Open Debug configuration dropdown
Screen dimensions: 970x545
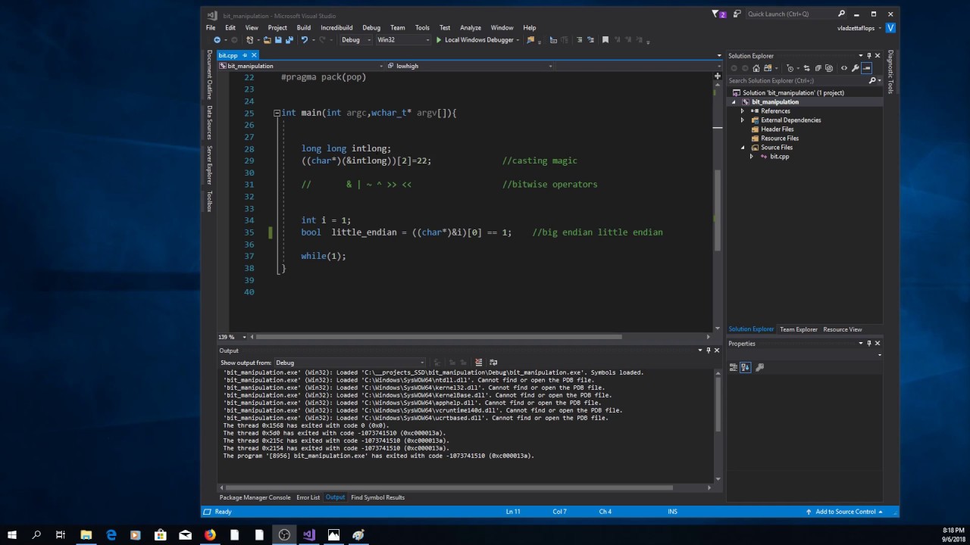(356, 39)
